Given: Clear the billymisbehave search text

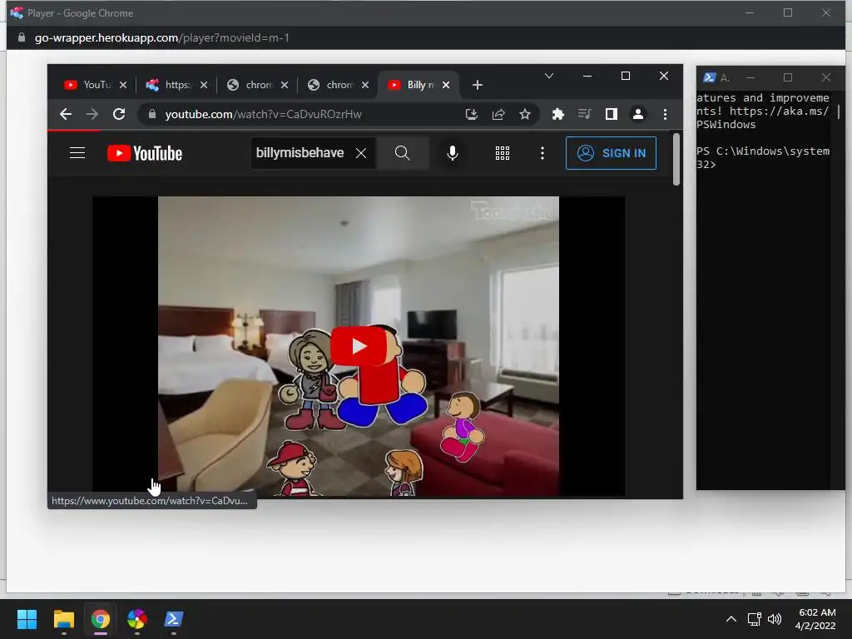Looking at the screenshot, I should (361, 153).
